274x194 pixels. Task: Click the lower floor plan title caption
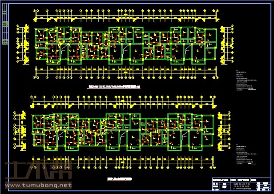coord(120,179)
